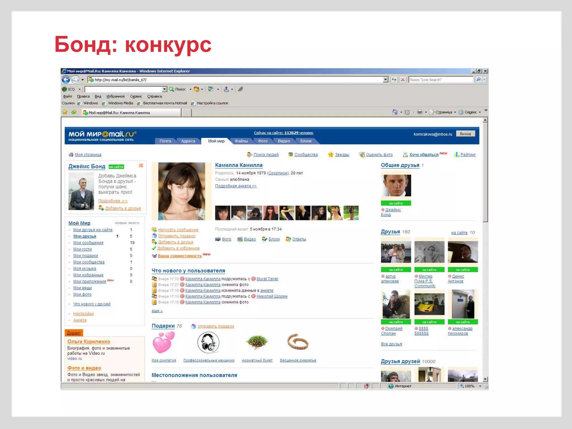Click Добавить в друзья under Джеймс Бонд
Screen dimensions: 572x429
[x=123, y=208]
